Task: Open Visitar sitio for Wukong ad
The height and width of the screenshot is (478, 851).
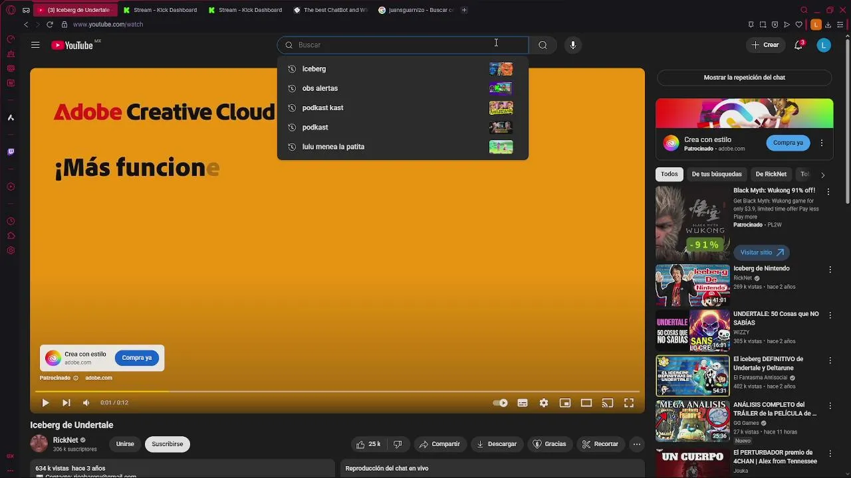Action: [761, 252]
